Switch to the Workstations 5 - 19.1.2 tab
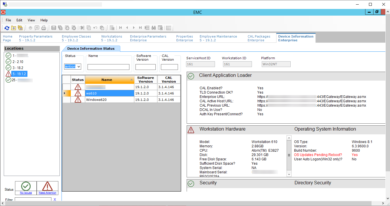The image size is (390, 206). (112, 38)
